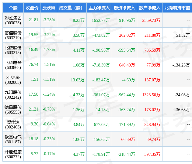The width and height of the screenshot is (192, 164).
Task: Click northbound value -134.23万
Action: coord(181,65)
